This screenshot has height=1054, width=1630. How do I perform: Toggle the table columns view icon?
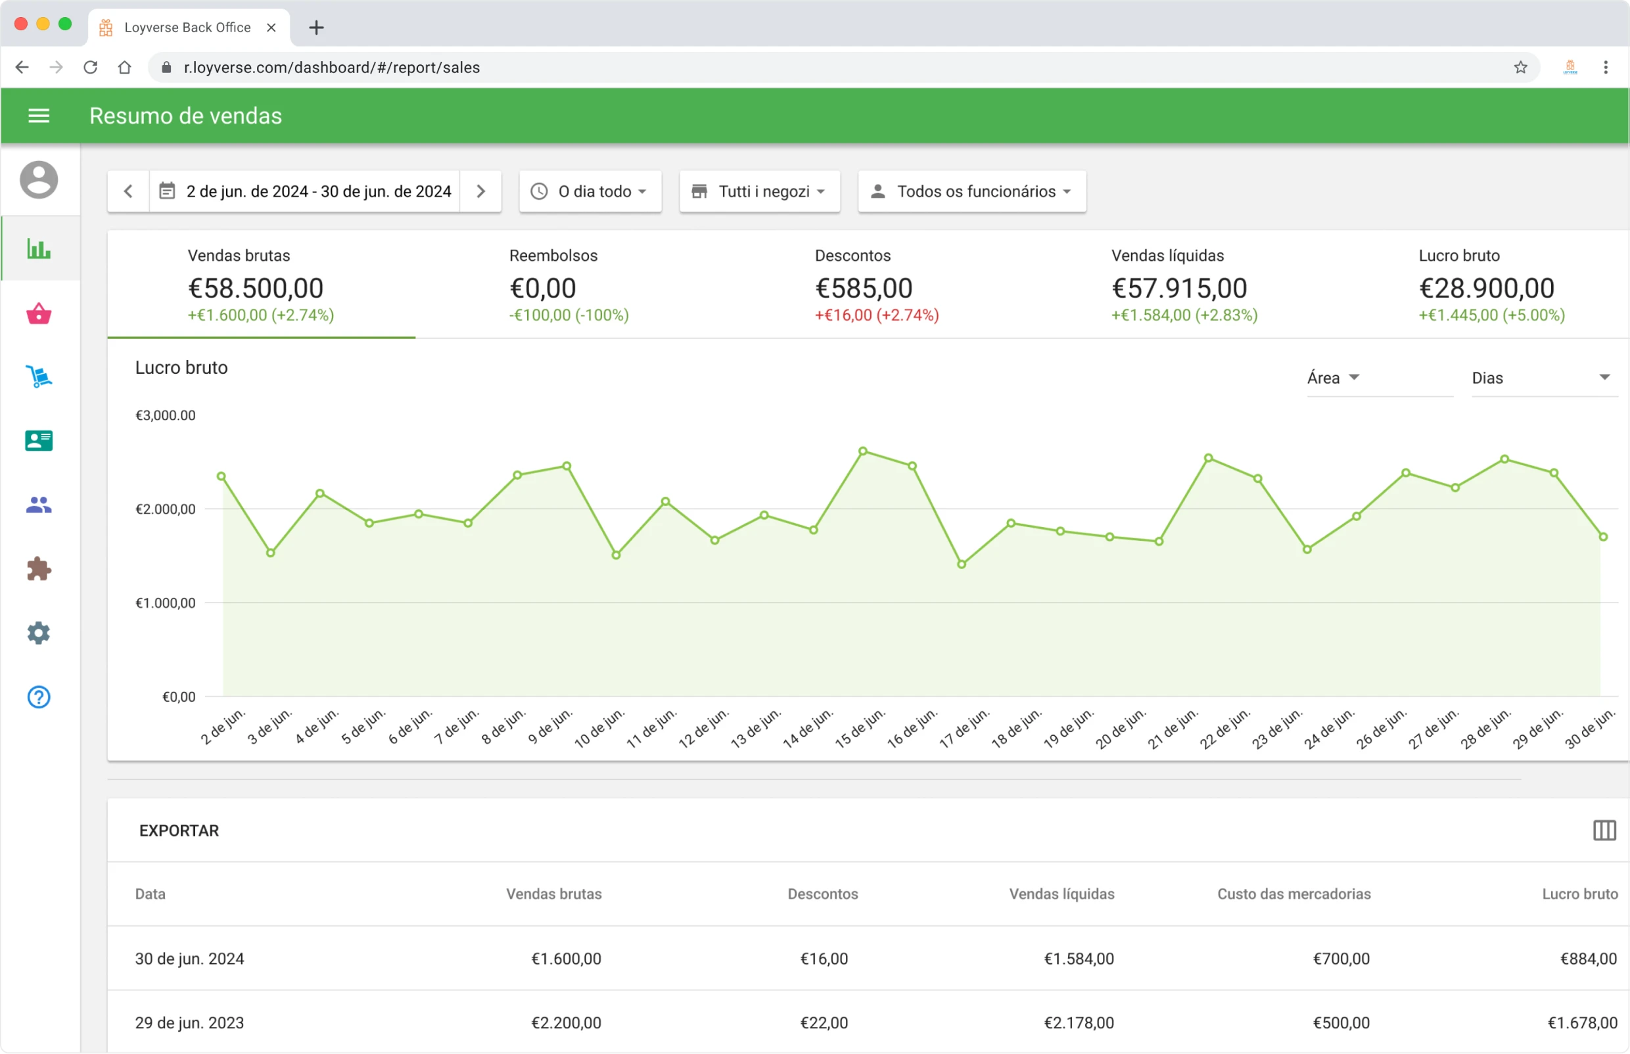click(x=1604, y=830)
